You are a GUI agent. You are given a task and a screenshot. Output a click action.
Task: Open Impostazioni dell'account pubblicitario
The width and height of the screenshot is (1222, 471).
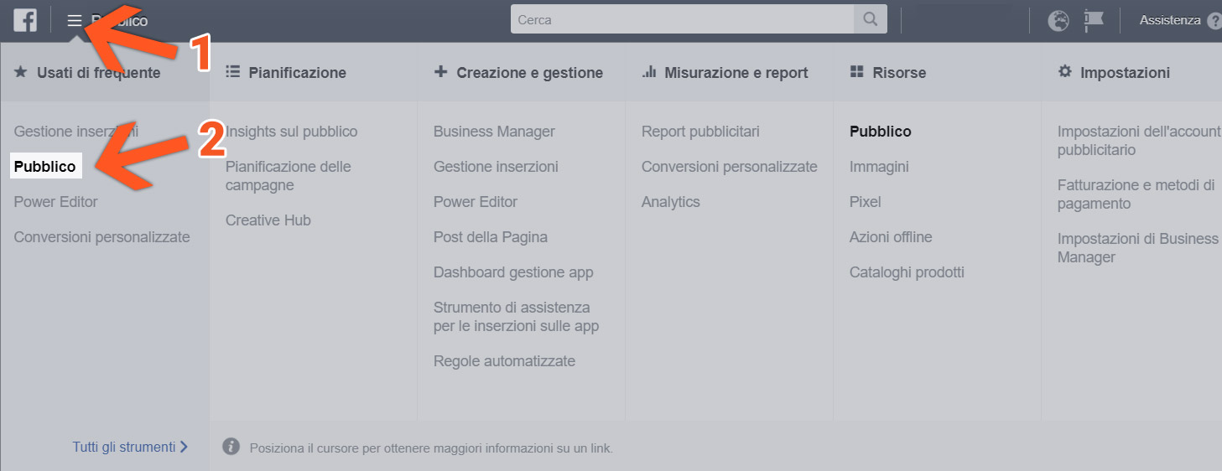pyautogui.click(x=1139, y=141)
